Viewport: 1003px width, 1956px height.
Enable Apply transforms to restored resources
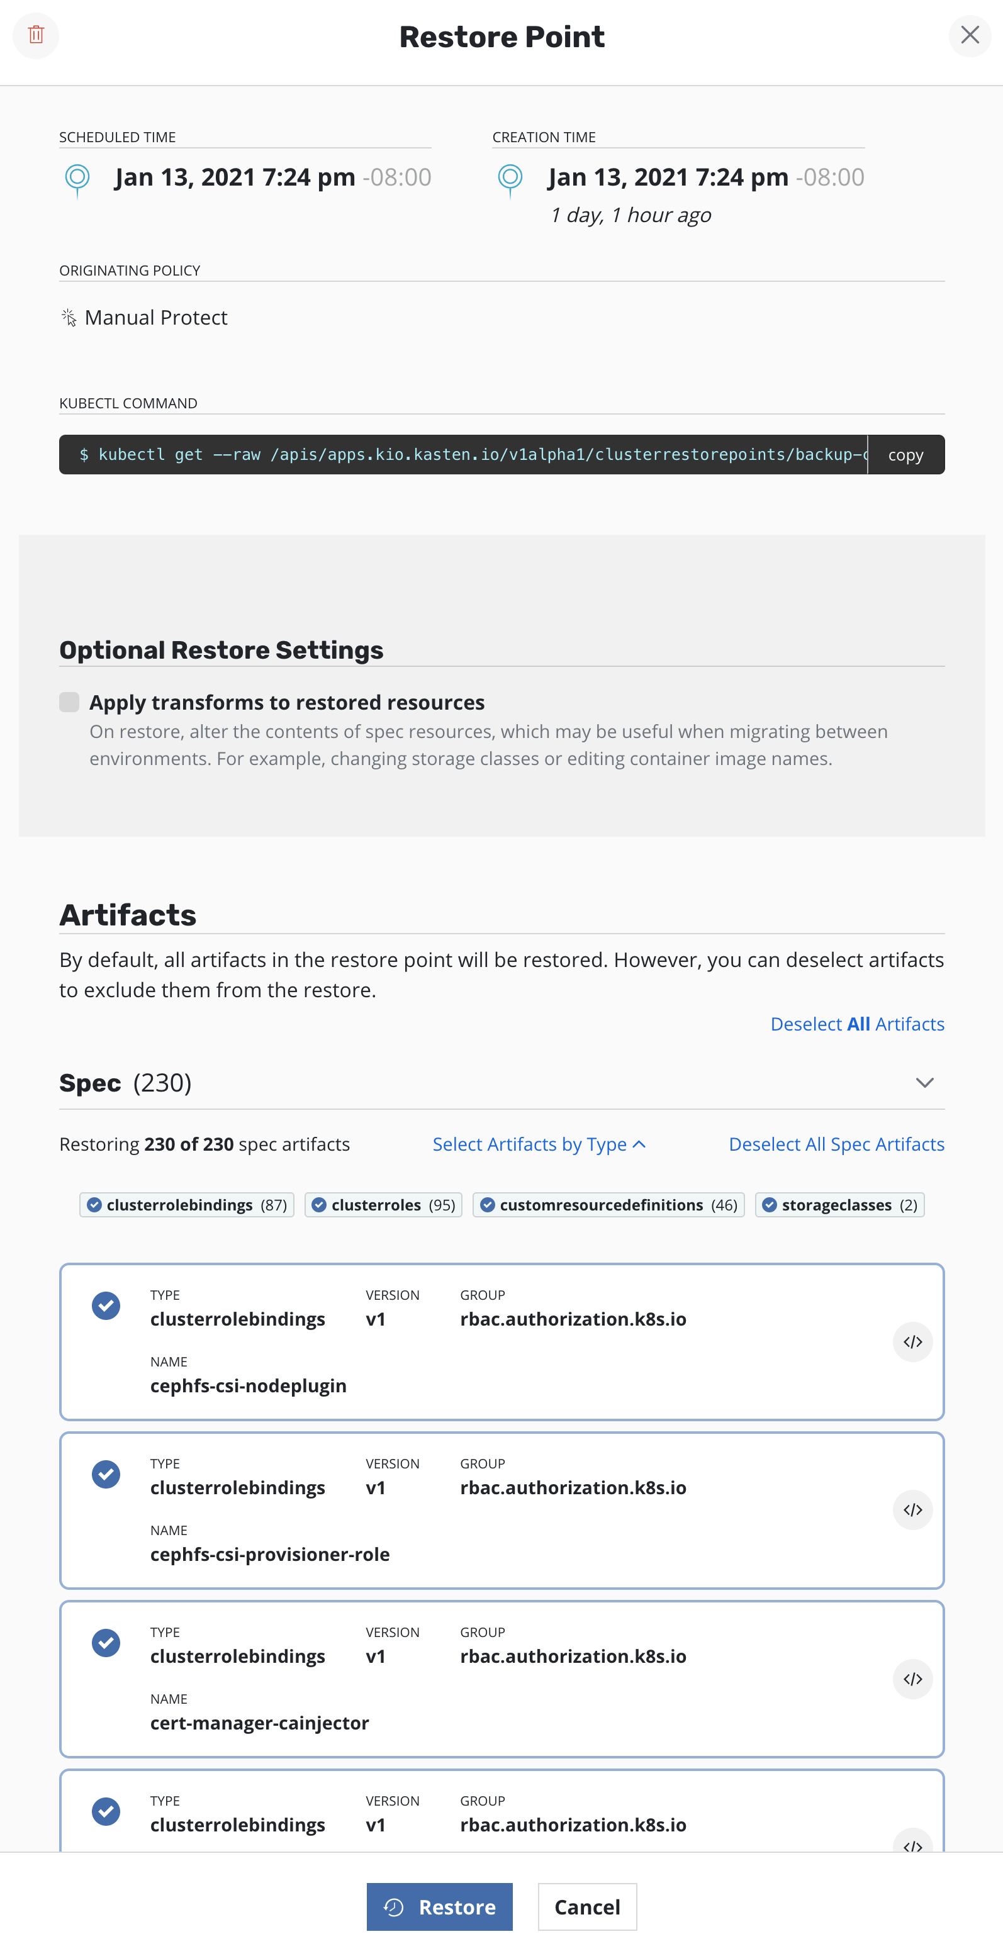click(x=69, y=702)
